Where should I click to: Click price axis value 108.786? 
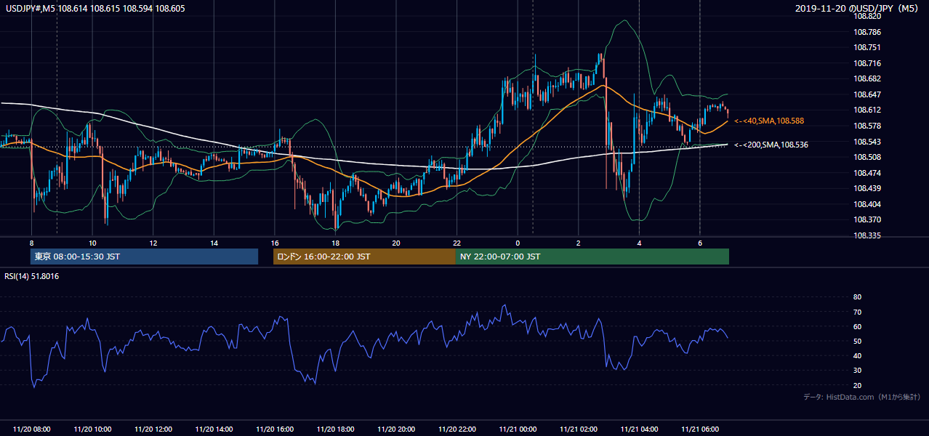[x=867, y=32]
